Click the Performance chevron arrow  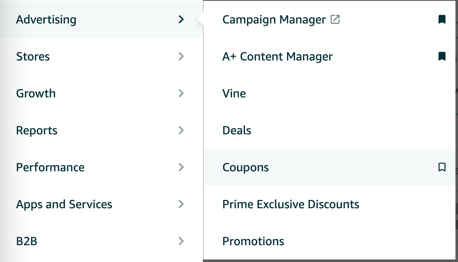point(181,167)
